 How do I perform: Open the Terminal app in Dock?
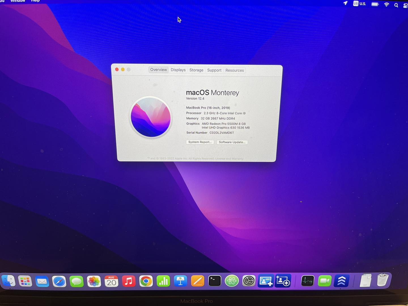[x=214, y=281]
